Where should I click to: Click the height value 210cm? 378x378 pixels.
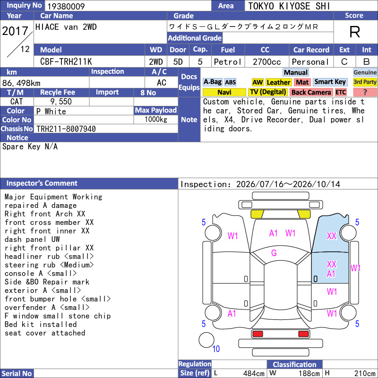[x=364, y=373]
